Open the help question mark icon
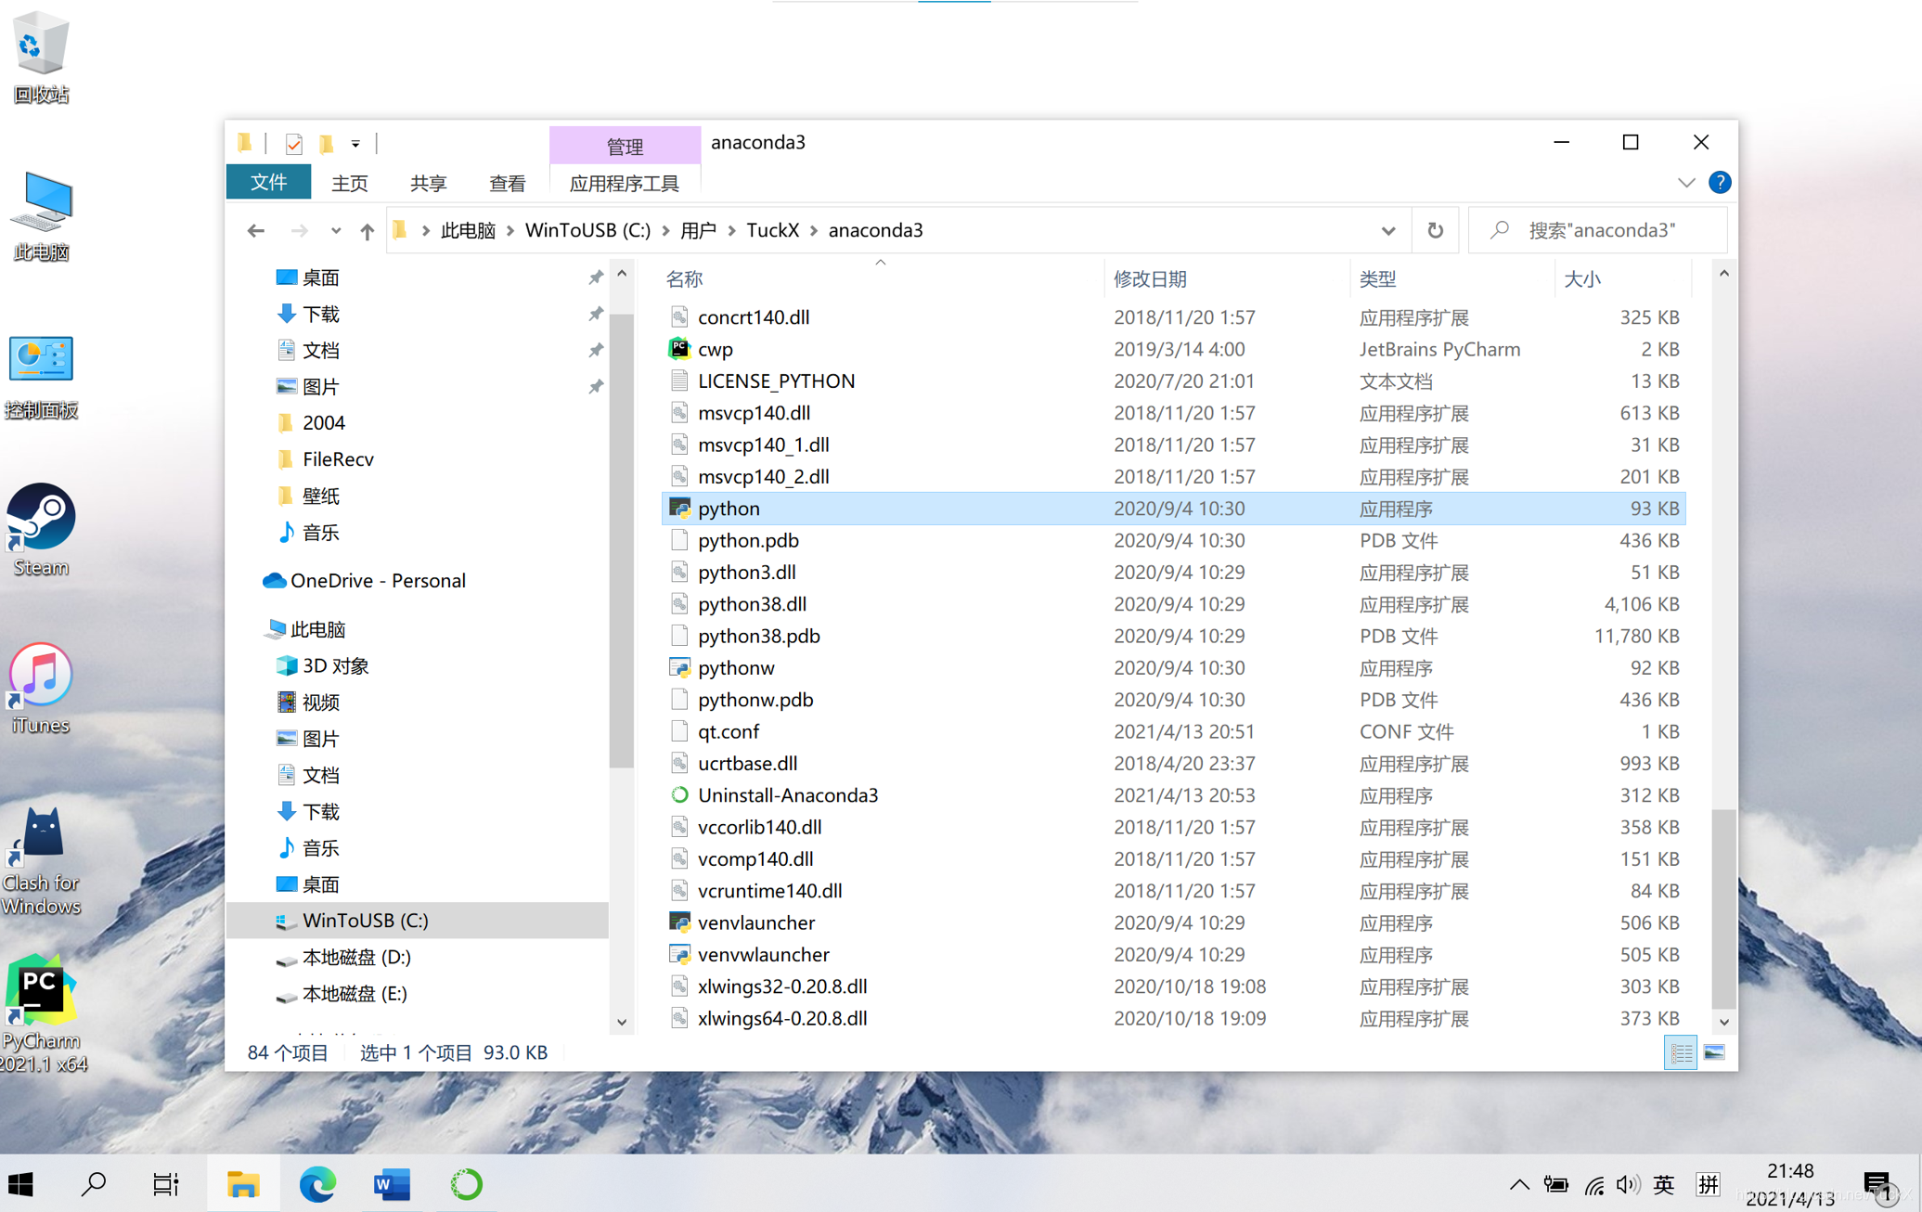 click(x=1719, y=183)
